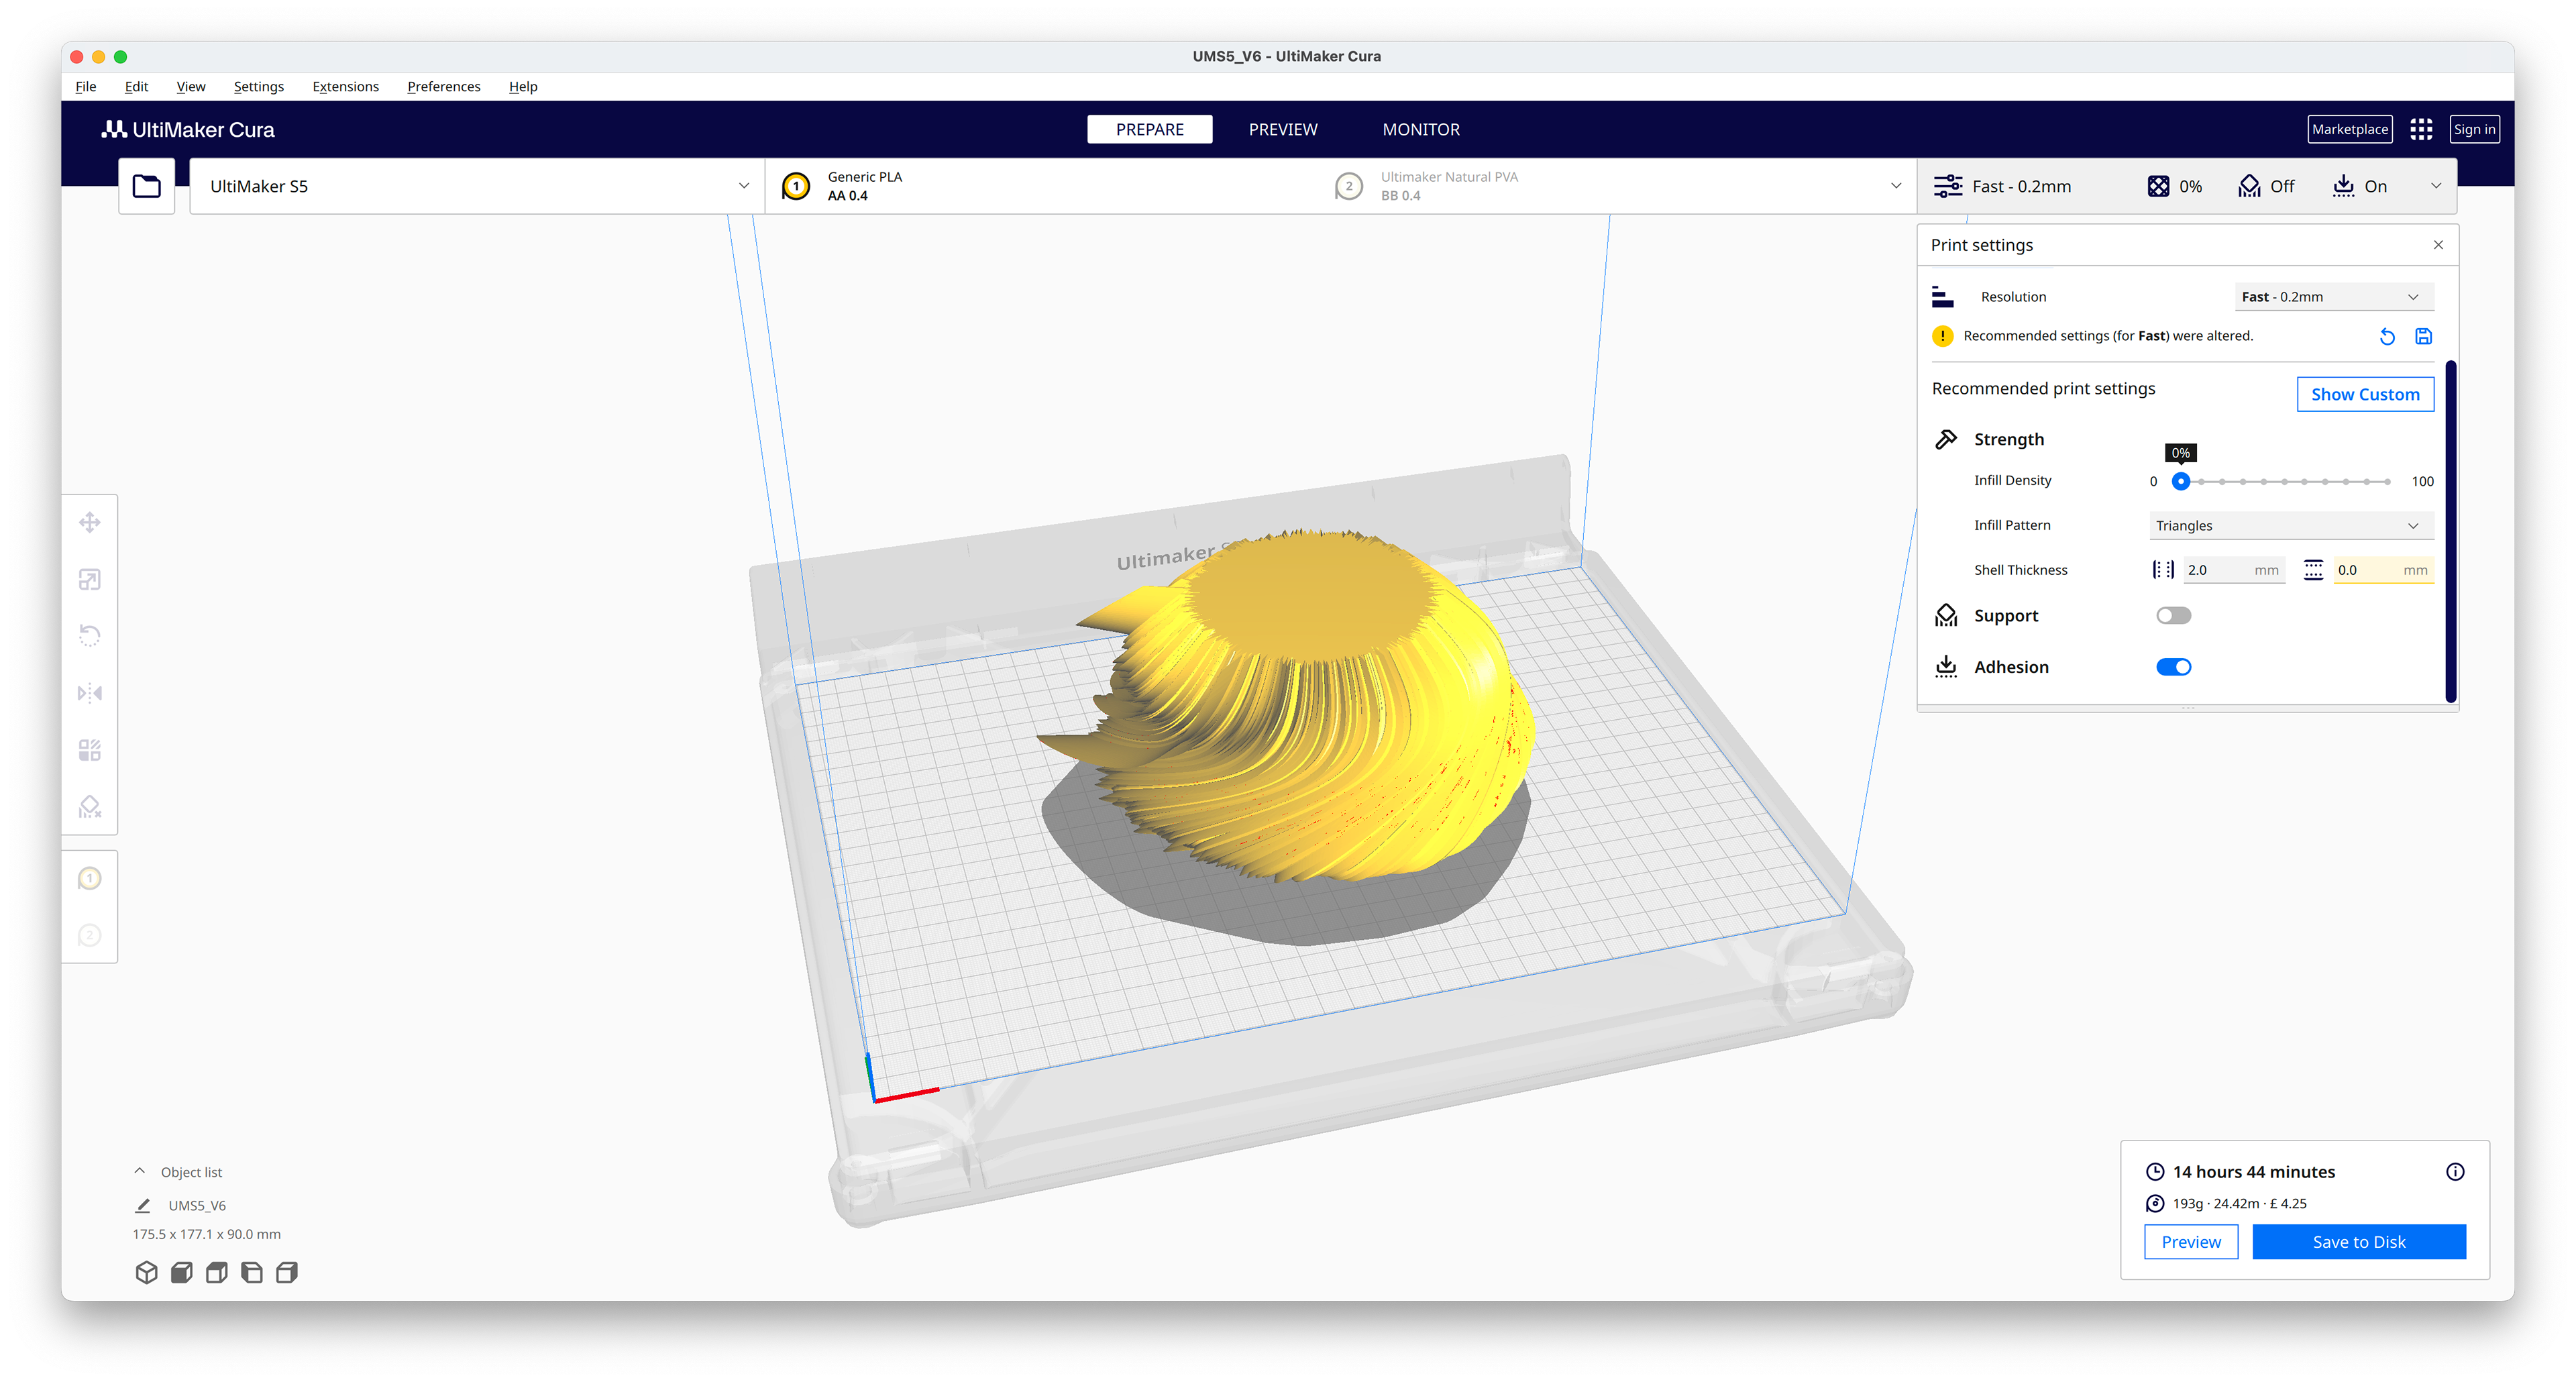Open the application switcher grid icon

click(x=2420, y=129)
